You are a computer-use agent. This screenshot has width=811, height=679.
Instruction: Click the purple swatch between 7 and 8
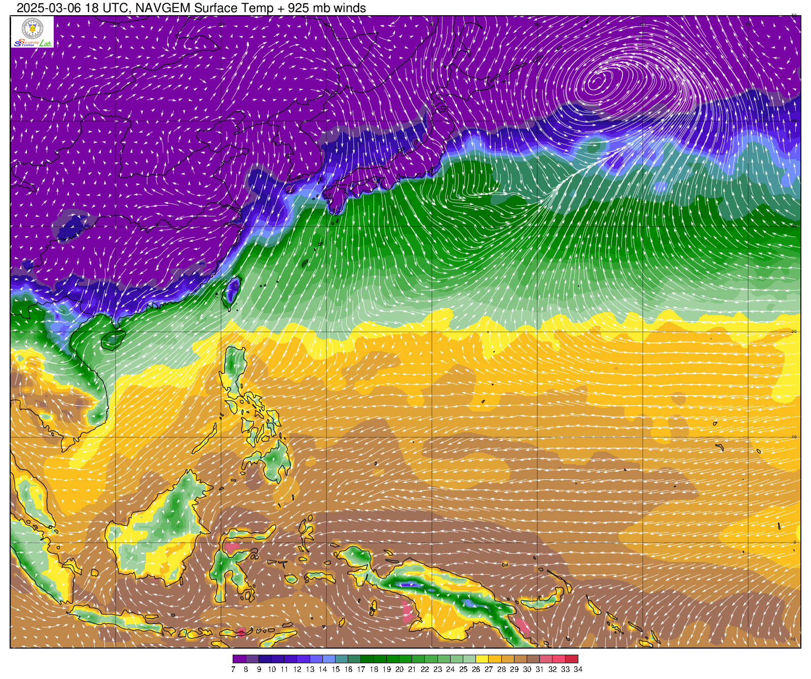pos(239,659)
